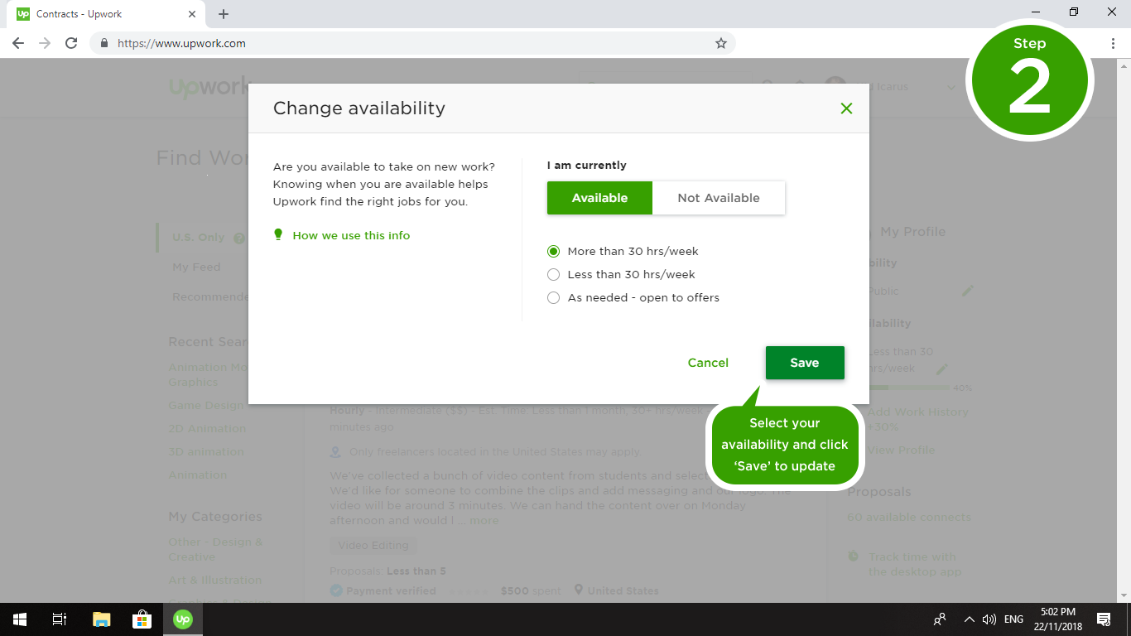Open the clock showing 5:02 PM

[x=1057, y=619]
